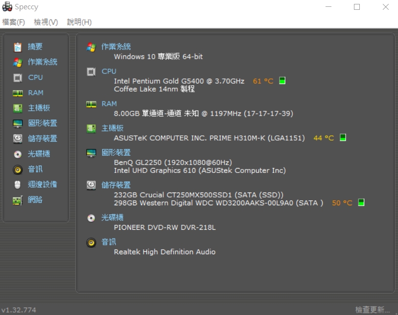Click CPU chip icon in summary panel
The height and width of the screenshot is (315, 398).
[x=91, y=72]
